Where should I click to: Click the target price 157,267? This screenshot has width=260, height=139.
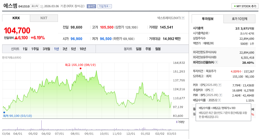pyautogui.click(x=249, y=72)
